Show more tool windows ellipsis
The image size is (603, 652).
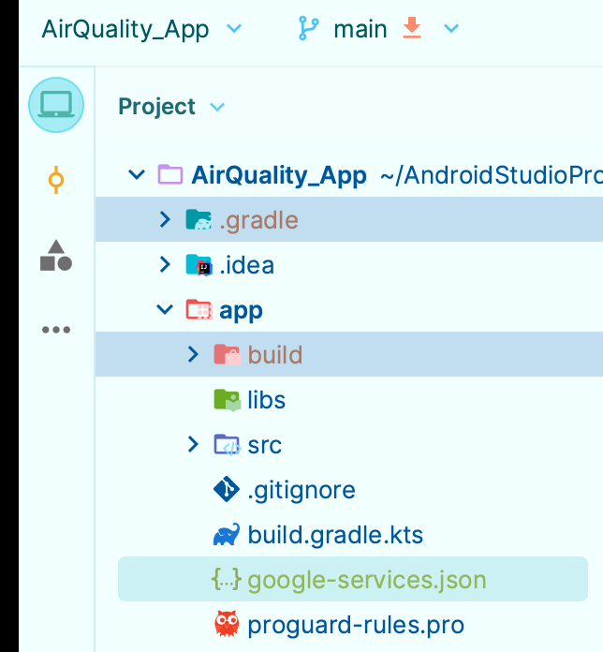(x=56, y=330)
